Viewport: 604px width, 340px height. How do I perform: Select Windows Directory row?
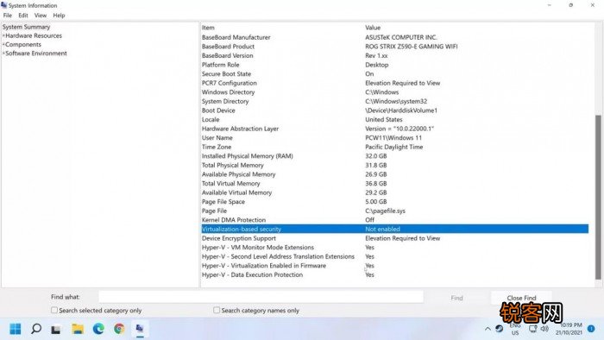pyautogui.click(x=395, y=92)
